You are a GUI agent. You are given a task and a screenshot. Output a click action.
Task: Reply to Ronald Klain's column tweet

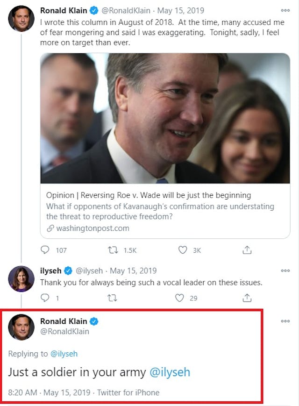(x=45, y=250)
